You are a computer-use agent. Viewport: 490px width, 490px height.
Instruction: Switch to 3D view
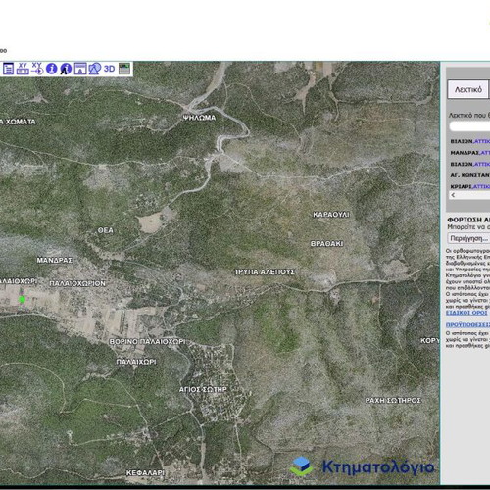109,69
